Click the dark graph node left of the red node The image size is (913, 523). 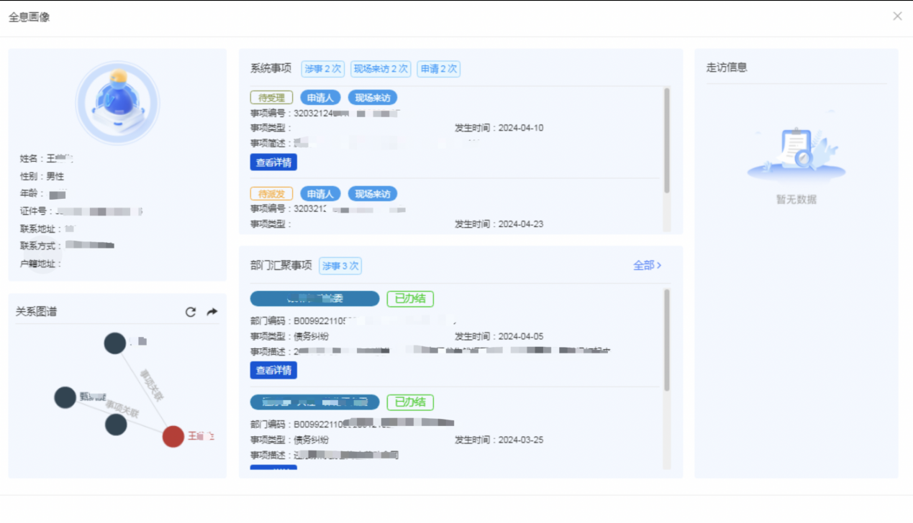(x=116, y=425)
